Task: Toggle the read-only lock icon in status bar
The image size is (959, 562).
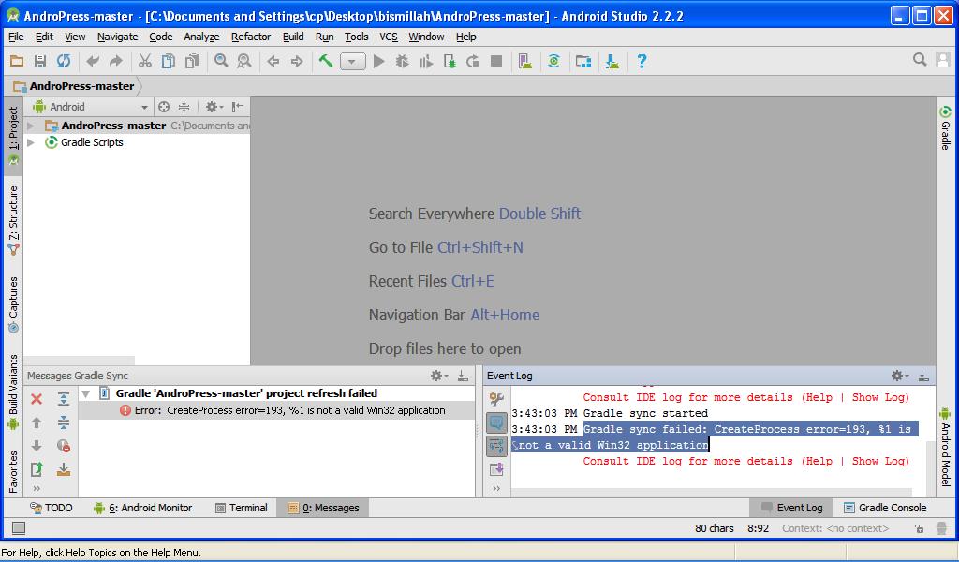Action: [x=920, y=528]
